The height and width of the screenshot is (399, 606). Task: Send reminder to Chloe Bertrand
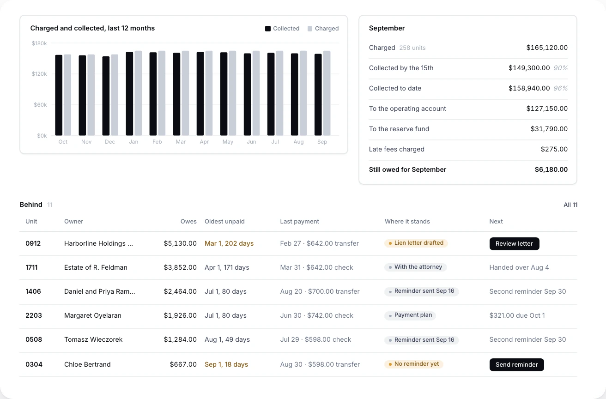(x=516, y=364)
